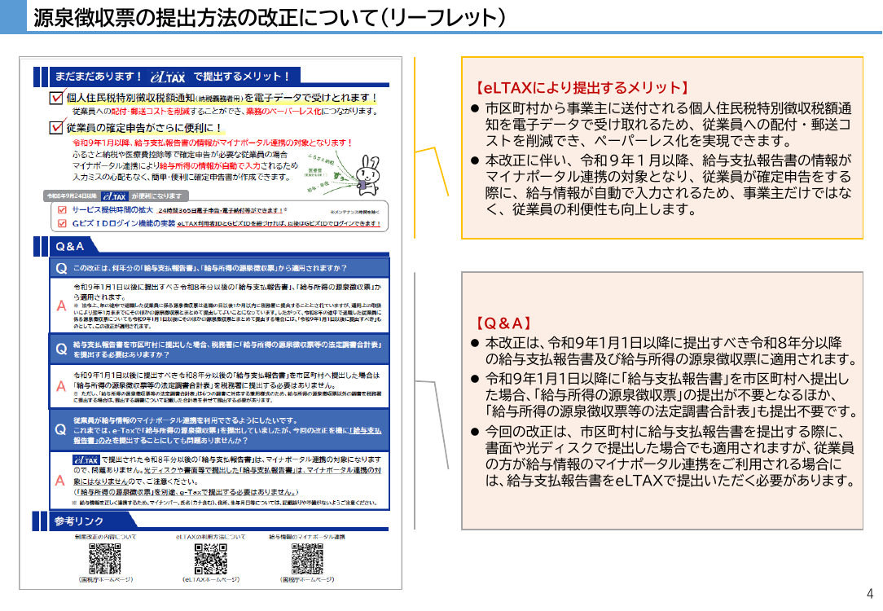Image resolution: width=883 pixels, height=611 pixels.
Task: Click the 国税庁ホームページ caption under the third QR code
Action: (x=307, y=579)
